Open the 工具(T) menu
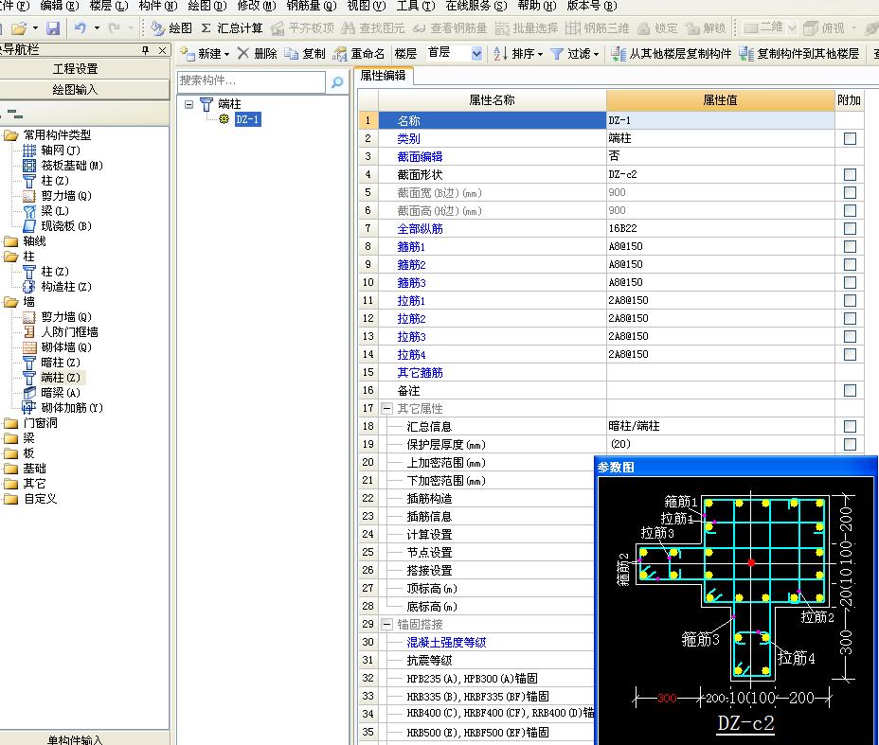 pos(416,7)
